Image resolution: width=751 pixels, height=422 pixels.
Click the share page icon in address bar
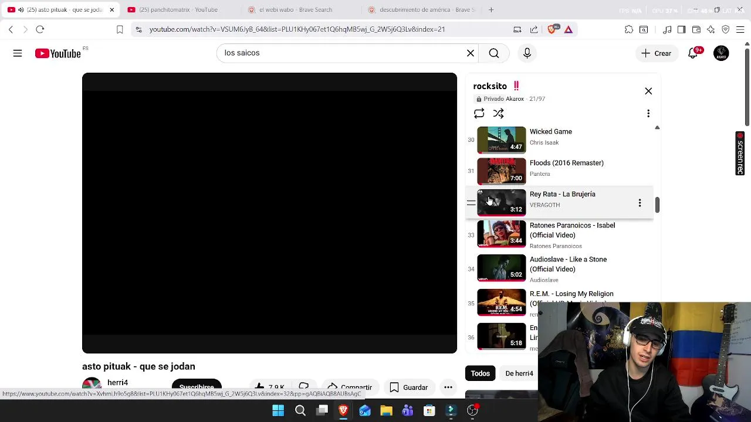pos(534,29)
